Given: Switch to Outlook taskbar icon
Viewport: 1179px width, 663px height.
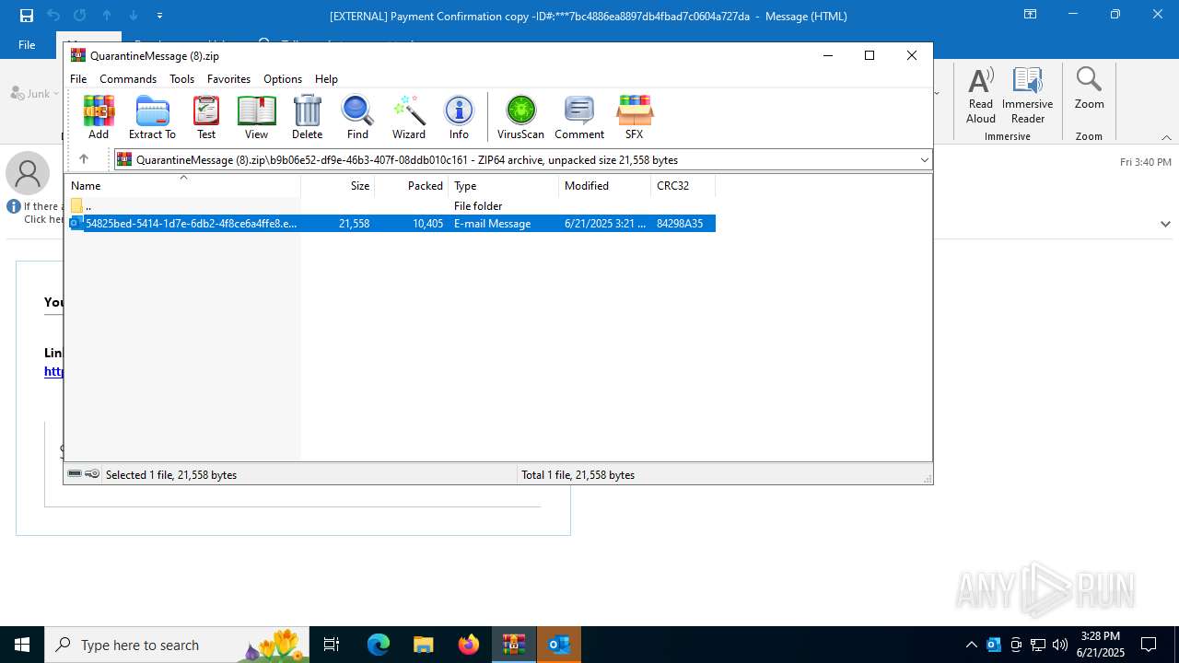Looking at the screenshot, I should [559, 645].
